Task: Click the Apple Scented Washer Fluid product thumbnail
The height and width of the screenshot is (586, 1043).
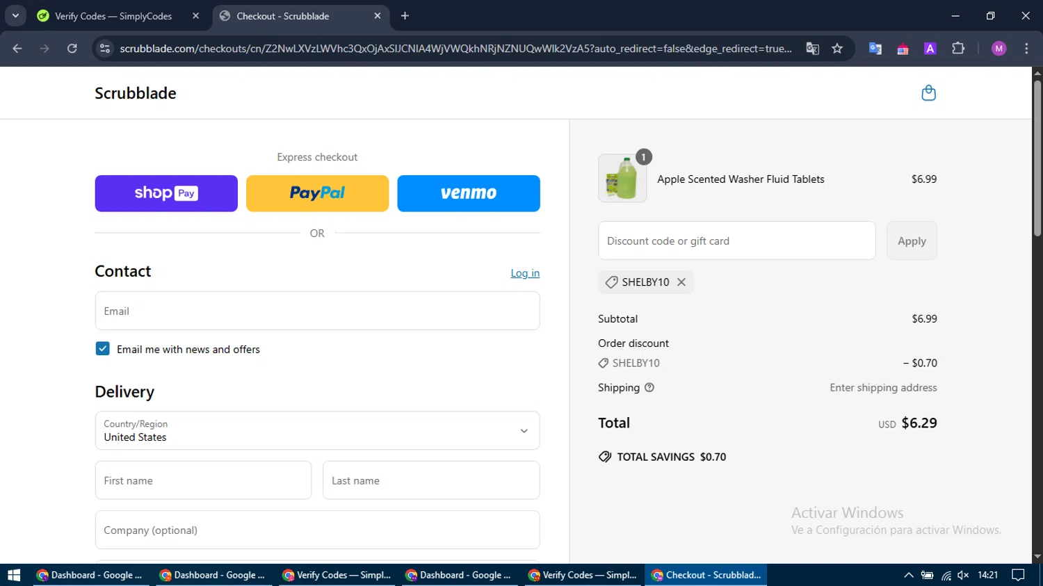Action: 622,179
